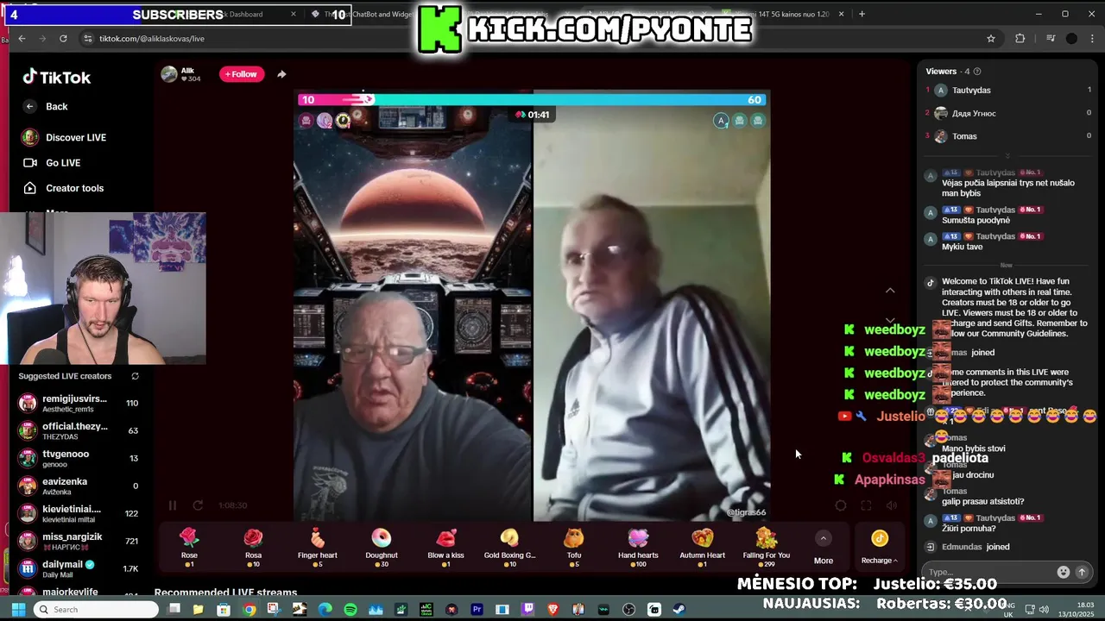This screenshot has height=621, width=1105.
Task: Toggle fullscreen on the live player
Action: (x=866, y=505)
